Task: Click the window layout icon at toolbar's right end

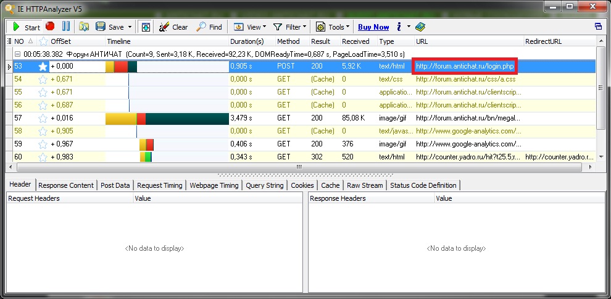Action: (598, 27)
